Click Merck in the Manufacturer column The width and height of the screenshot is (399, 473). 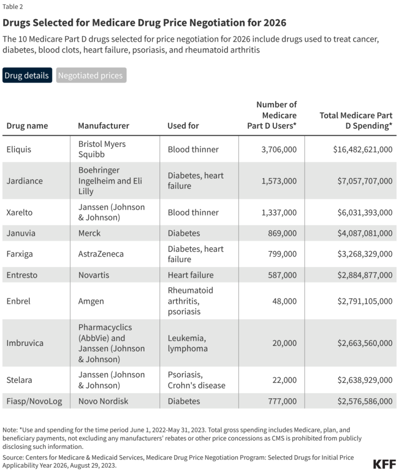point(90,233)
